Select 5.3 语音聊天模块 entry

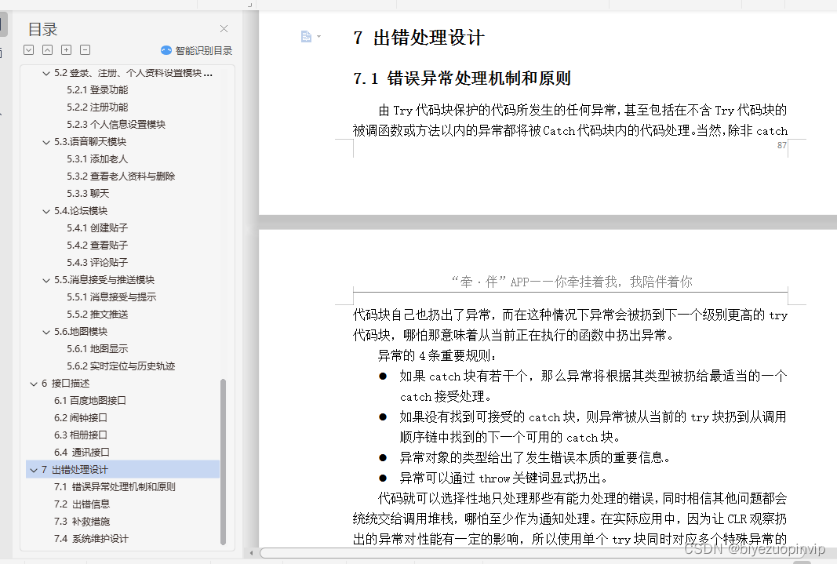90,142
